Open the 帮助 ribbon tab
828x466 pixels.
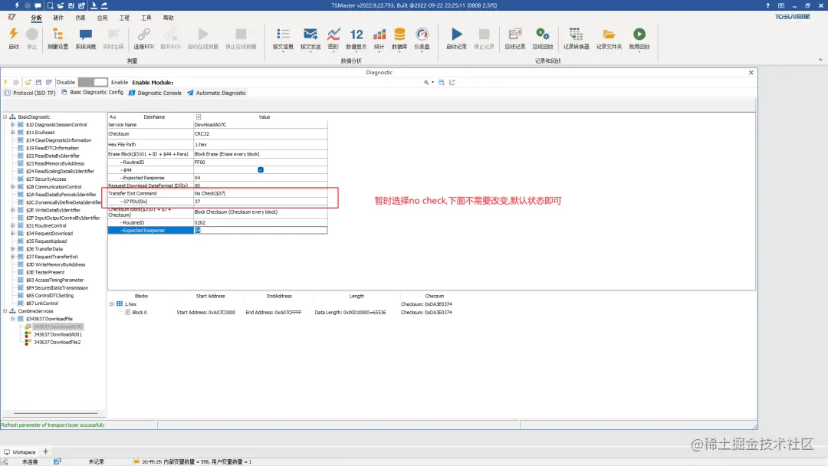coord(168,18)
